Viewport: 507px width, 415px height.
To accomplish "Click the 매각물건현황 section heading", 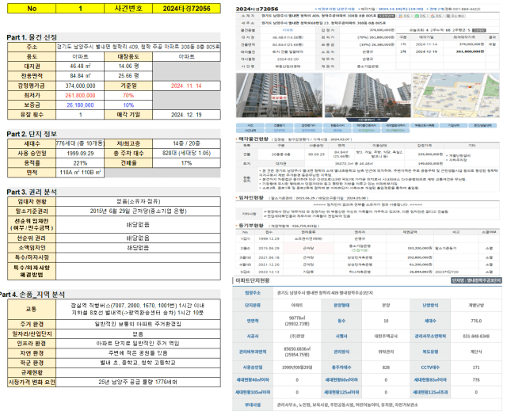I will coord(253,139).
